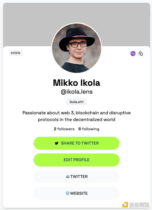Copy profile link with the copy icon
The height and width of the screenshot is (210, 152).
(141, 54)
